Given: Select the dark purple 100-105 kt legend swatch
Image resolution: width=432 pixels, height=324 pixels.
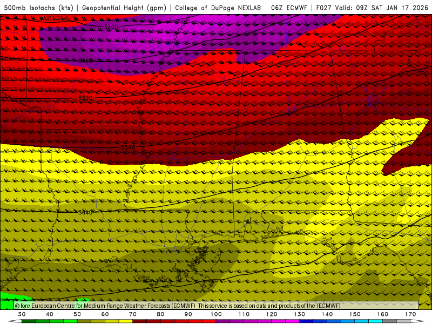Looking at the screenshot, I should [223, 321].
